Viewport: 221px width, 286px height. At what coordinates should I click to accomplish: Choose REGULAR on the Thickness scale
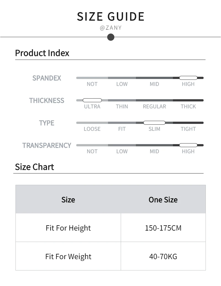pyautogui.click(x=154, y=106)
